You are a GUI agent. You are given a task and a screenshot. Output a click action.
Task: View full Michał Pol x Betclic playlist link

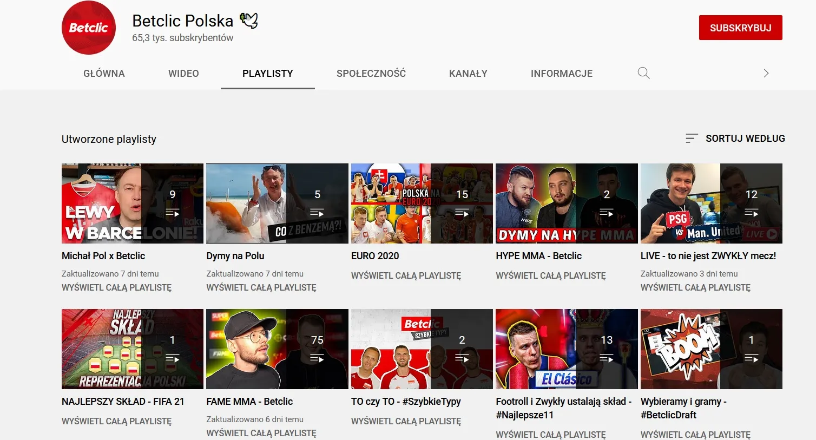116,288
